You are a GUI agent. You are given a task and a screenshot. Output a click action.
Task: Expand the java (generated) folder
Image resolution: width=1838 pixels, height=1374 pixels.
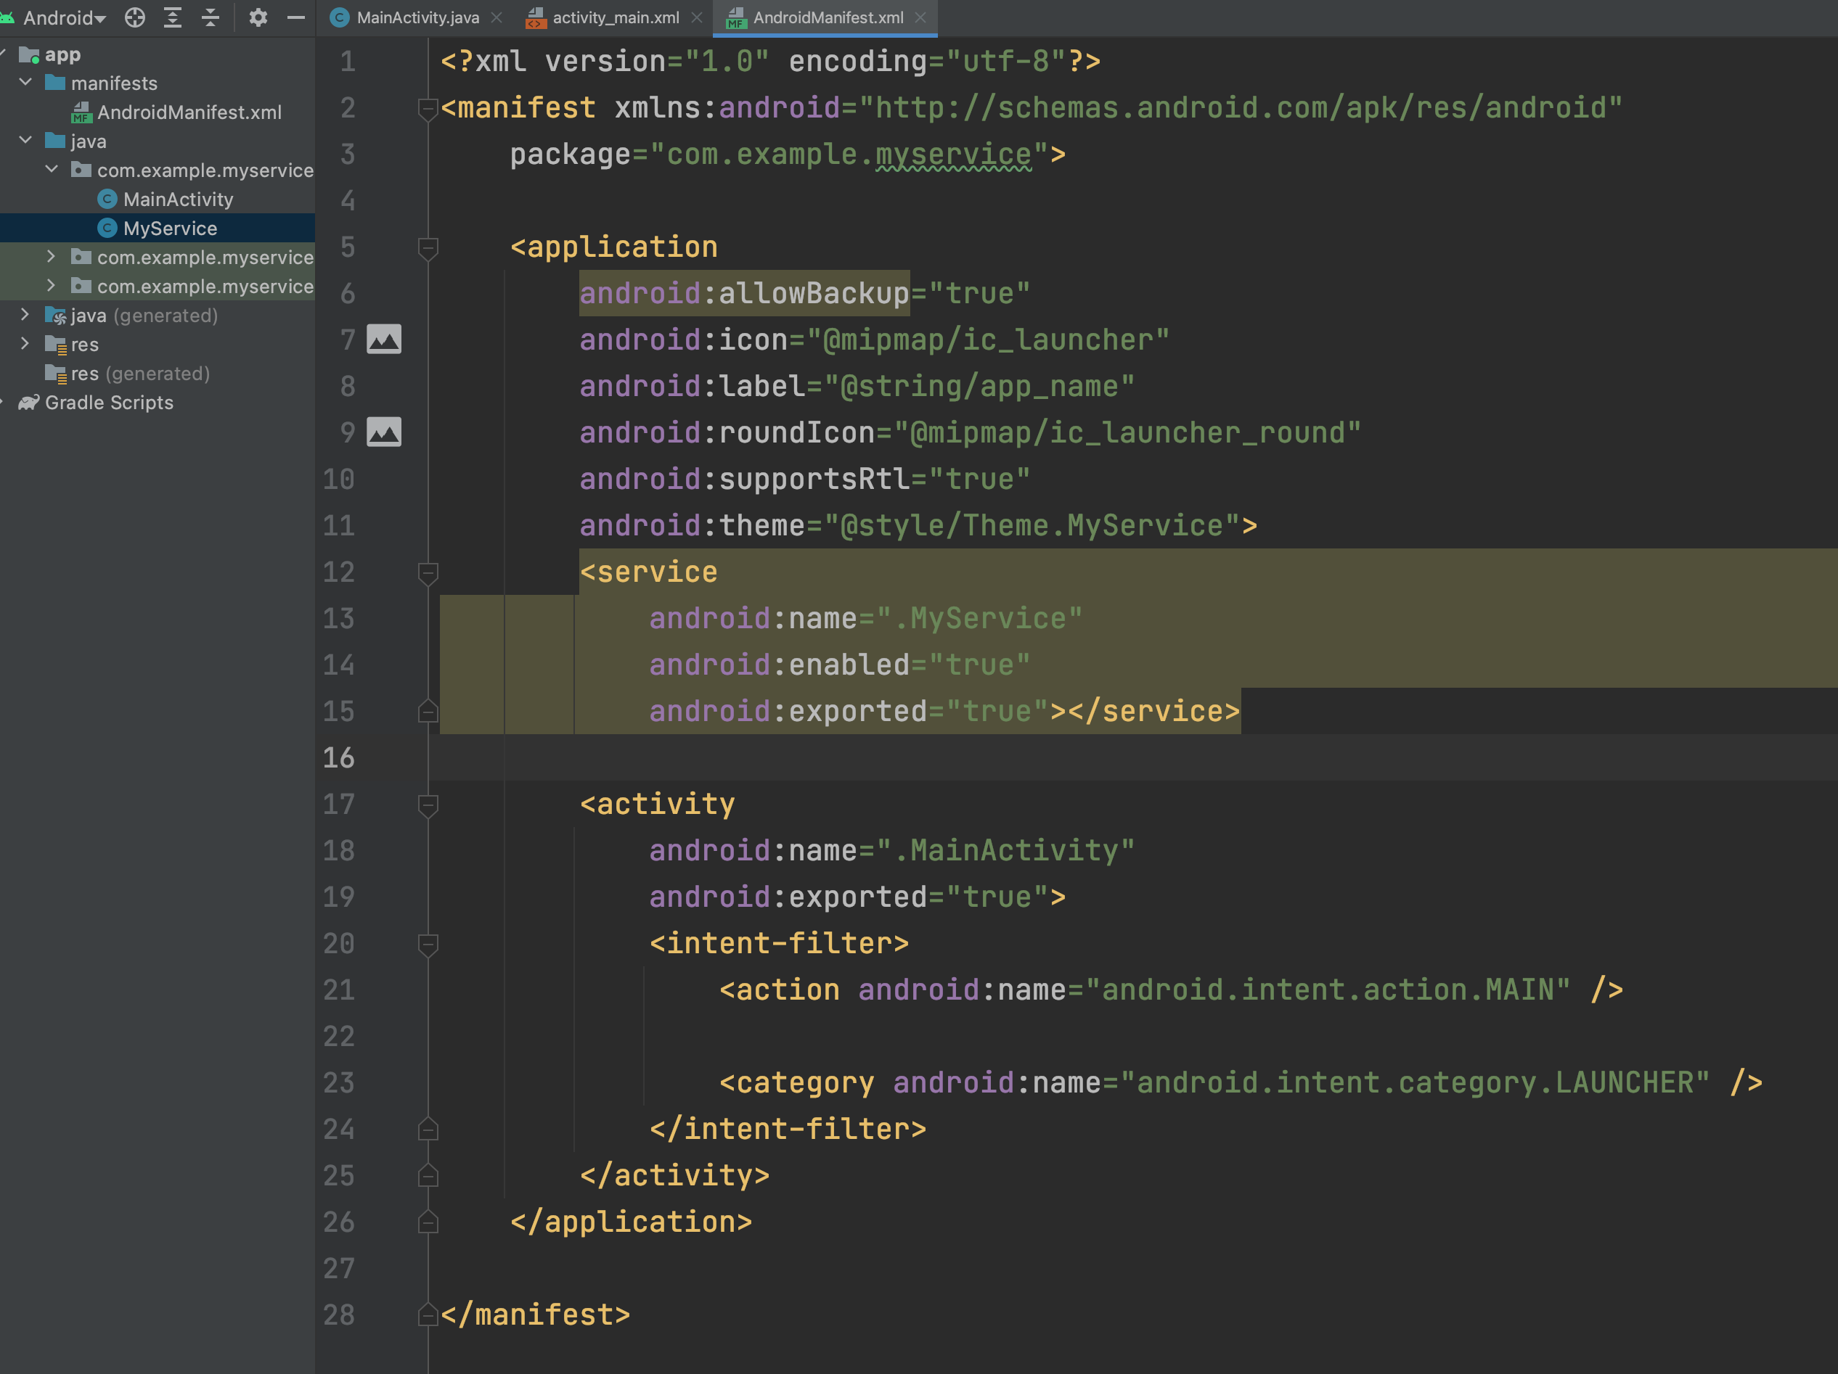pos(25,315)
